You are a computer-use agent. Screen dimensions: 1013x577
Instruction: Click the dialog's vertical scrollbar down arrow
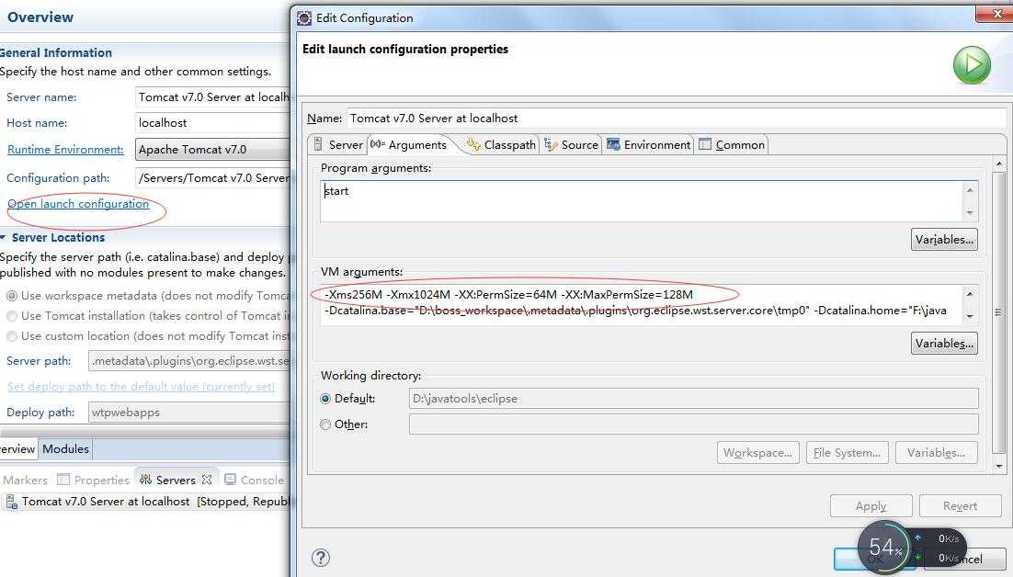[x=999, y=466]
